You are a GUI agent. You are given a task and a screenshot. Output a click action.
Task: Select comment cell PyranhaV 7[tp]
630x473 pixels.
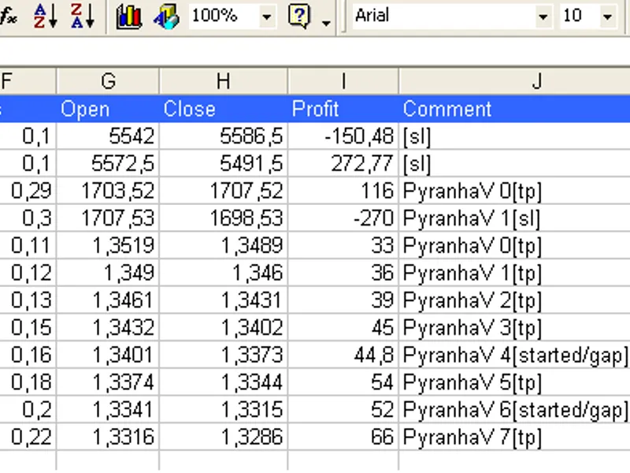pyautogui.click(x=515, y=438)
